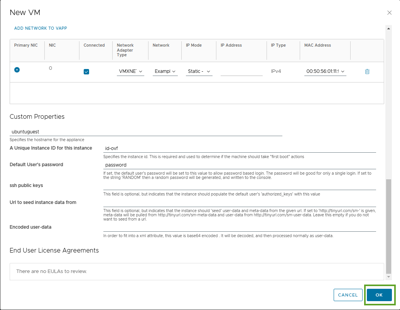Click CANCEL to dismiss the dialog

click(x=348, y=295)
